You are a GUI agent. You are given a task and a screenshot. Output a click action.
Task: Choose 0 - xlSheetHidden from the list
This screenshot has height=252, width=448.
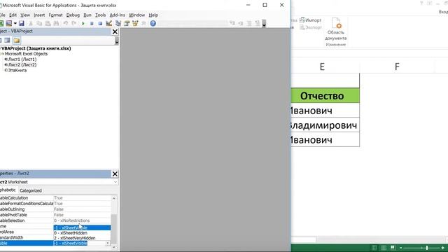(x=82, y=233)
